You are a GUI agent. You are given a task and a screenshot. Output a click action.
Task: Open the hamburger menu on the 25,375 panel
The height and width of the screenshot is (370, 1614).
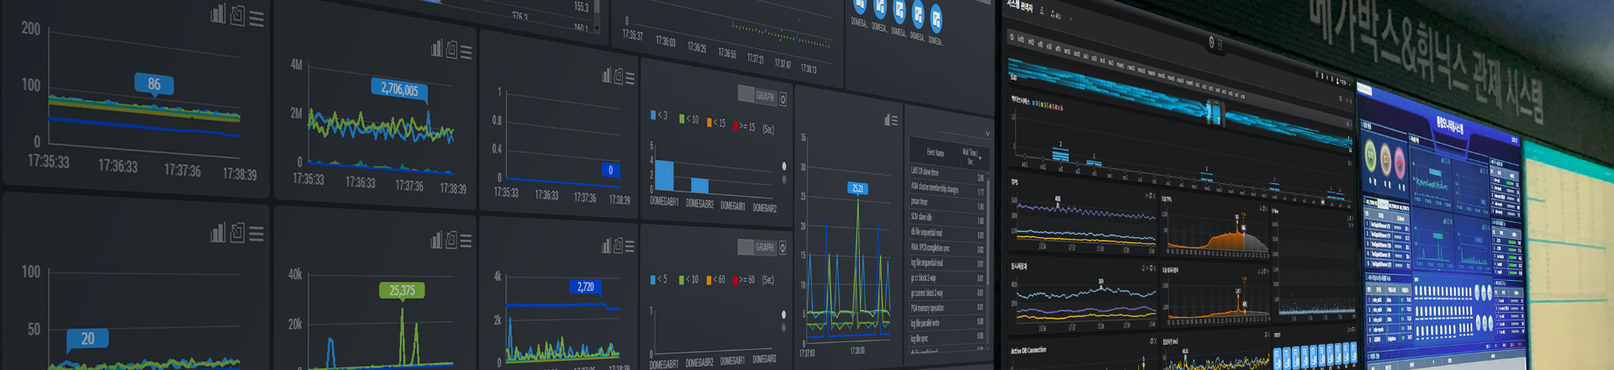(x=466, y=241)
